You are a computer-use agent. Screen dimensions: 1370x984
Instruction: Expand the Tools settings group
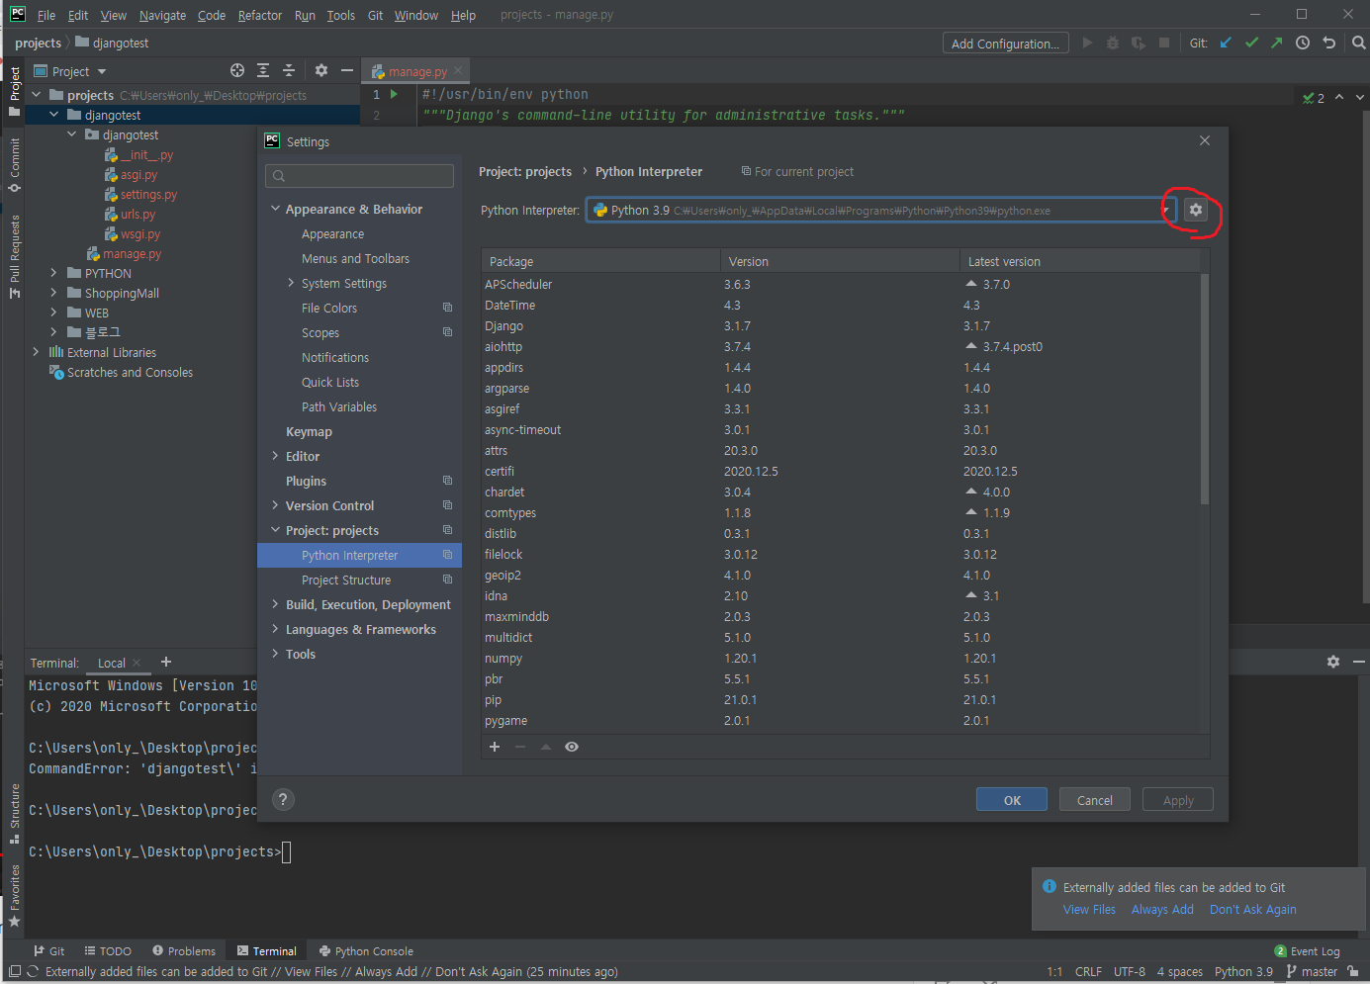pyautogui.click(x=276, y=654)
